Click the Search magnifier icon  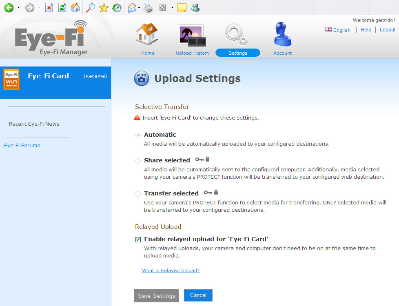90,8
